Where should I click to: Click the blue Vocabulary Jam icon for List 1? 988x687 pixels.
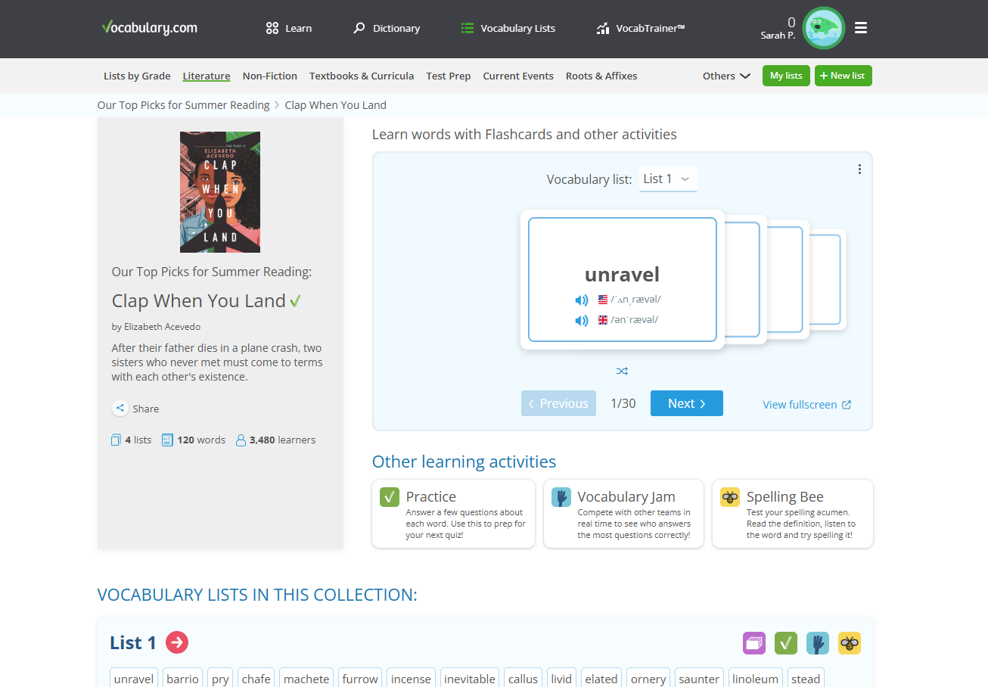click(818, 643)
